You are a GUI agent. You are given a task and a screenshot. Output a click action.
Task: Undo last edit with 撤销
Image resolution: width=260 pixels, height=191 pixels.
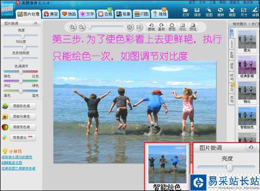[x=151, y=27]
